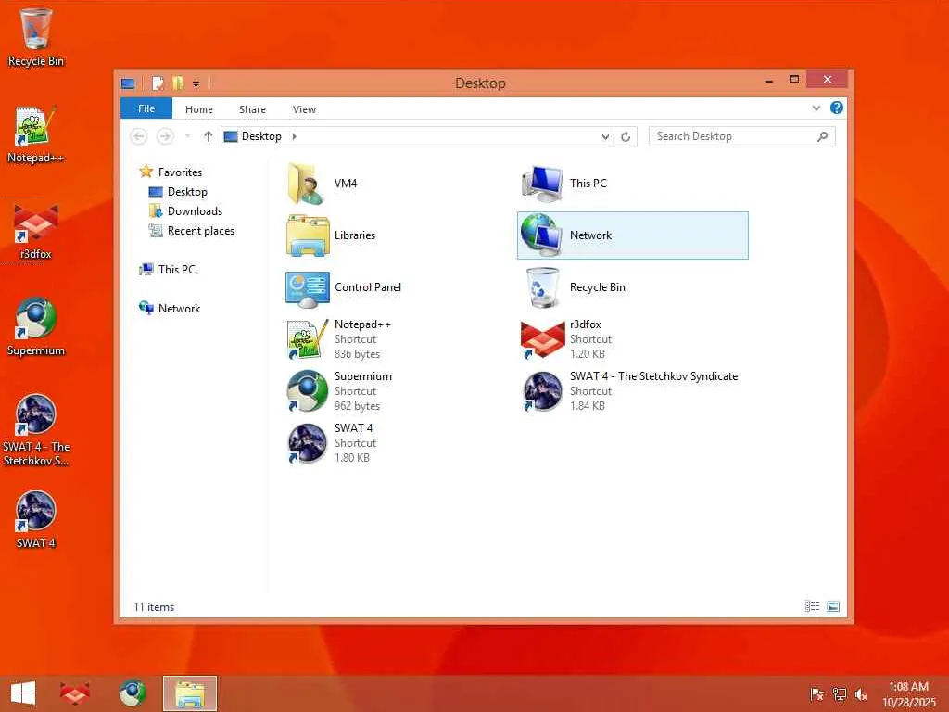This screenshot has height=712, width=949.
Task: Click the Properties quick access toolbar icon
Action: (158, 83)
